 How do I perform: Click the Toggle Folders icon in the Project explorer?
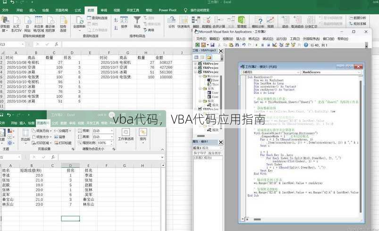point(209,57)
